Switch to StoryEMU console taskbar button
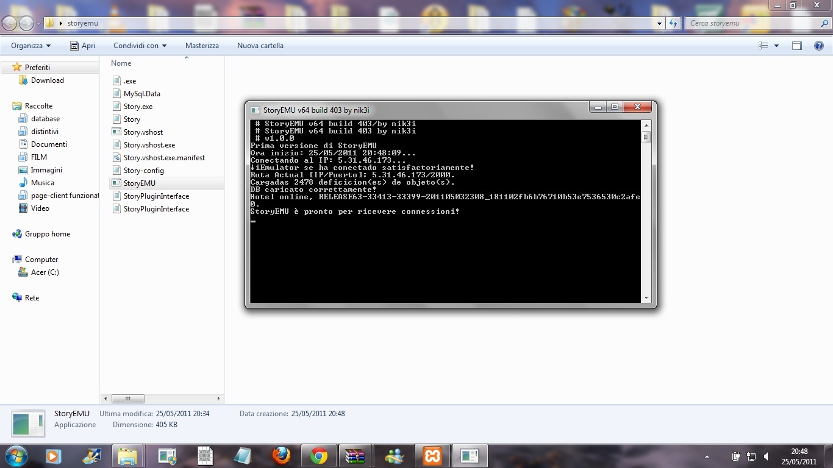833x468 pixels. 470,456
